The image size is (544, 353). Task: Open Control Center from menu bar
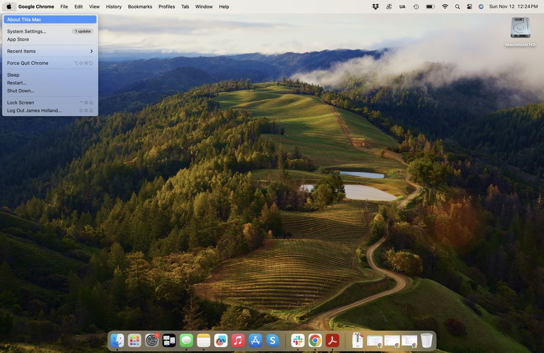pos(469,7)
